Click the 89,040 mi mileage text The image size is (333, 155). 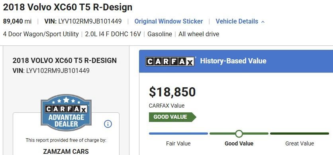pyautogui.click(x=17, y=22)
